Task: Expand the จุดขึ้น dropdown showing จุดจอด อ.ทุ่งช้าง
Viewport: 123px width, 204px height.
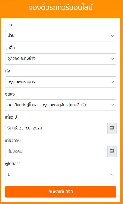Action: pyautogui.click(x=61, y=59)
